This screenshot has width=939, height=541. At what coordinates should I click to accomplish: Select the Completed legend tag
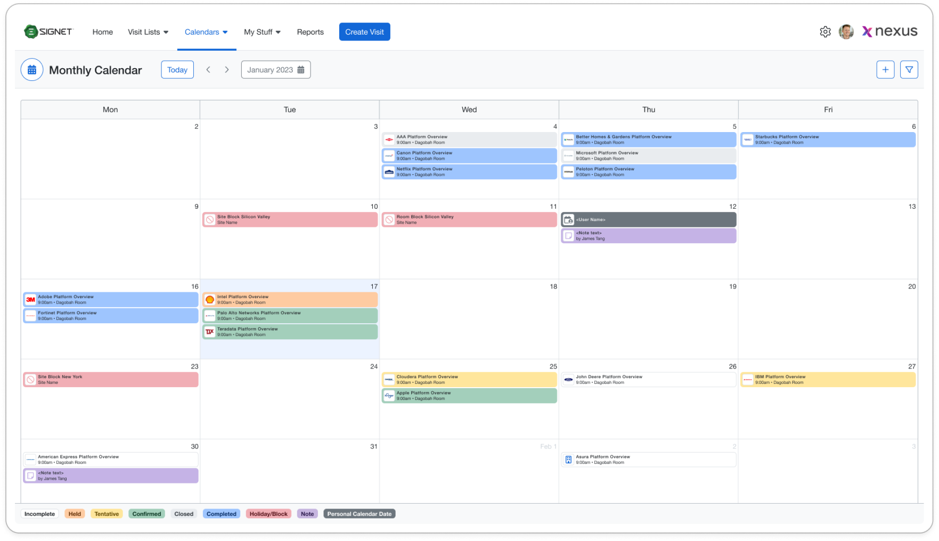[x=222, y=514]
